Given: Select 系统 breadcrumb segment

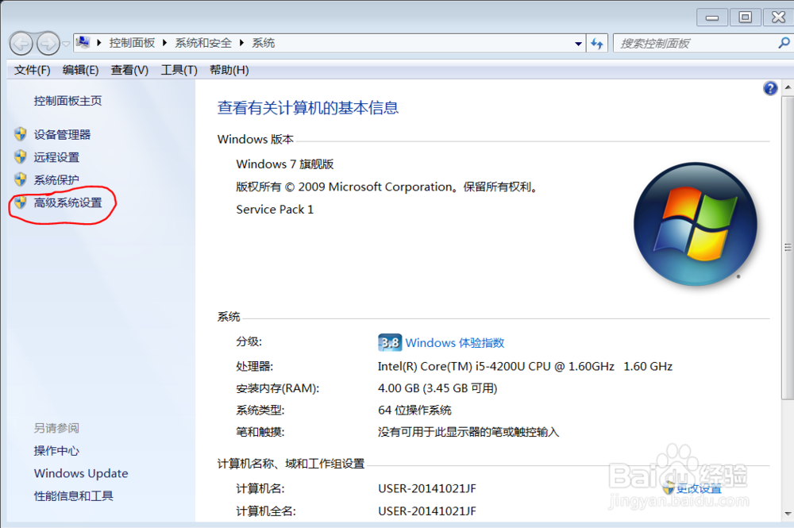Looking at the screenshot, I should tap(264, 43).
